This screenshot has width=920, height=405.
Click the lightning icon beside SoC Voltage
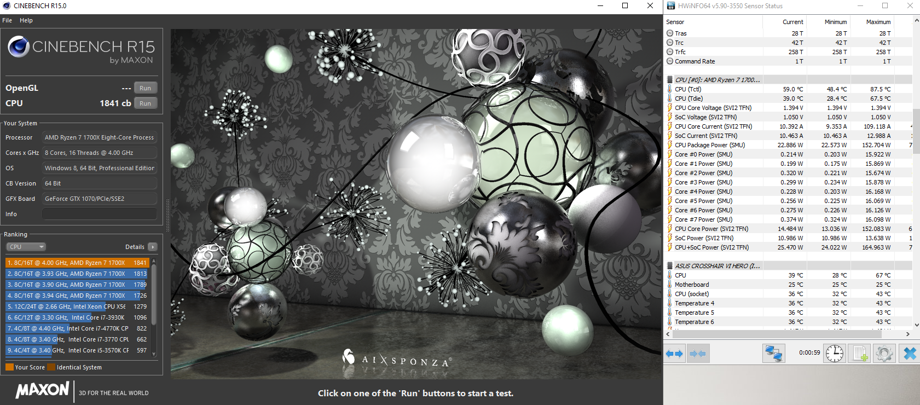click(670, 117)
